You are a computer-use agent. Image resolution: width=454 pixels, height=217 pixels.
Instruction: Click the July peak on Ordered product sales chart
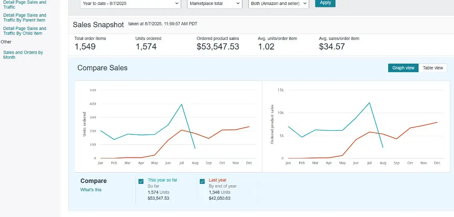point(369,103)
